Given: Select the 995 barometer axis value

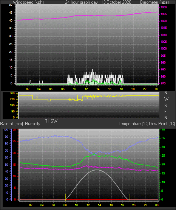Looking at the screenshot, I should click(x=163, y=56).
